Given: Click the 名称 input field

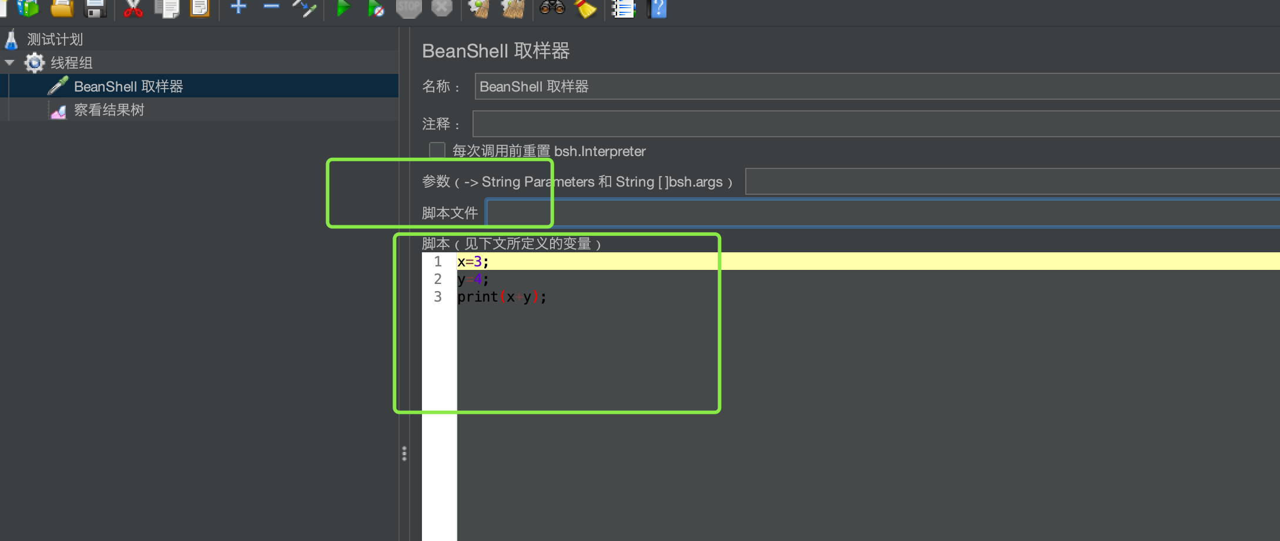Looking at the screenshot, I should click(877, 86).
